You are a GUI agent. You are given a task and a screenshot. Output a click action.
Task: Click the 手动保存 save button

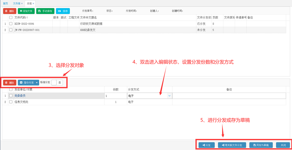[45, 11]
